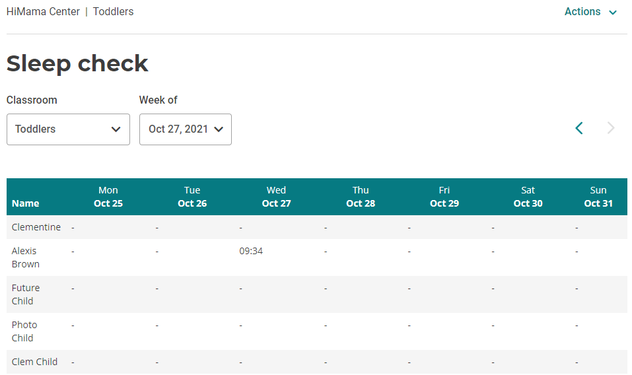Viewport: 632px width, 375px height.
Task: Click the Tue Oct 26 column header
Action: 192,197
